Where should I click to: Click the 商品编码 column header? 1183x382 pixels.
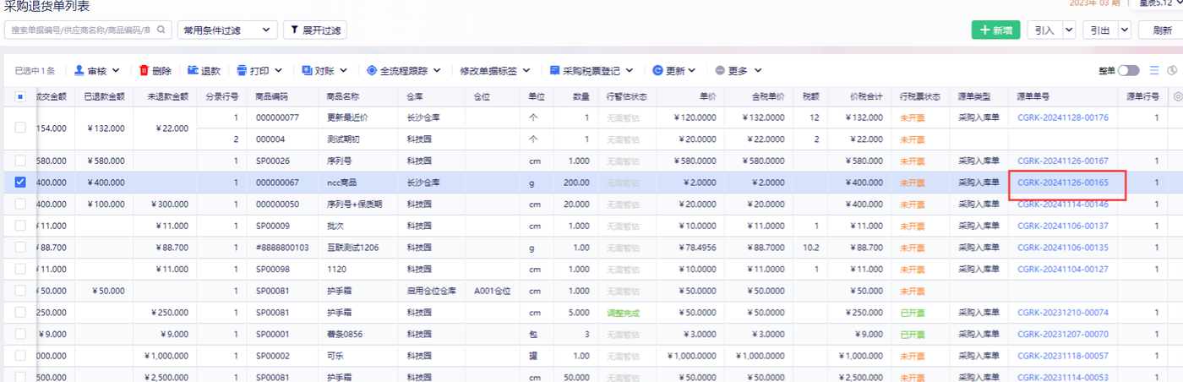[271, 96]
